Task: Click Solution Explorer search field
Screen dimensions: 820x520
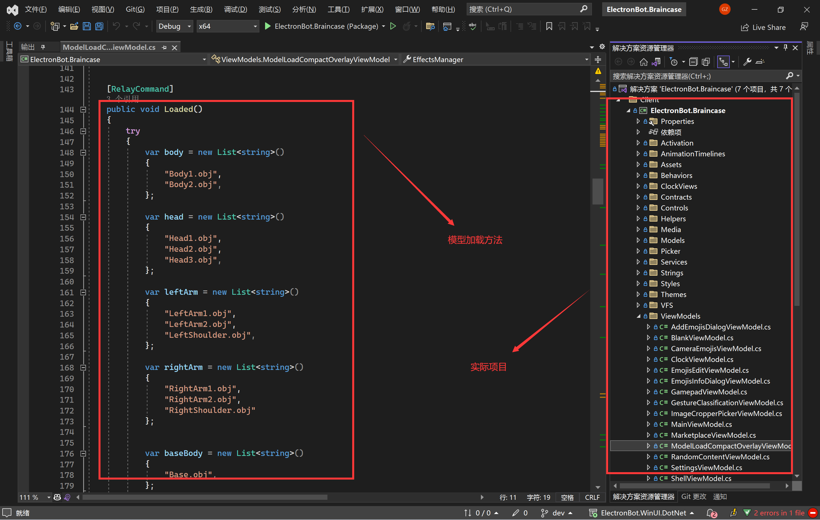Action: tap(706, 76)
